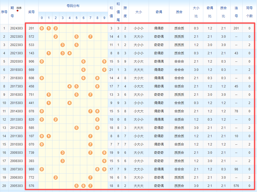Click the red sort arrow beside 期号
Viewport: 257px width, 192px height.
[x=18, y=11]
